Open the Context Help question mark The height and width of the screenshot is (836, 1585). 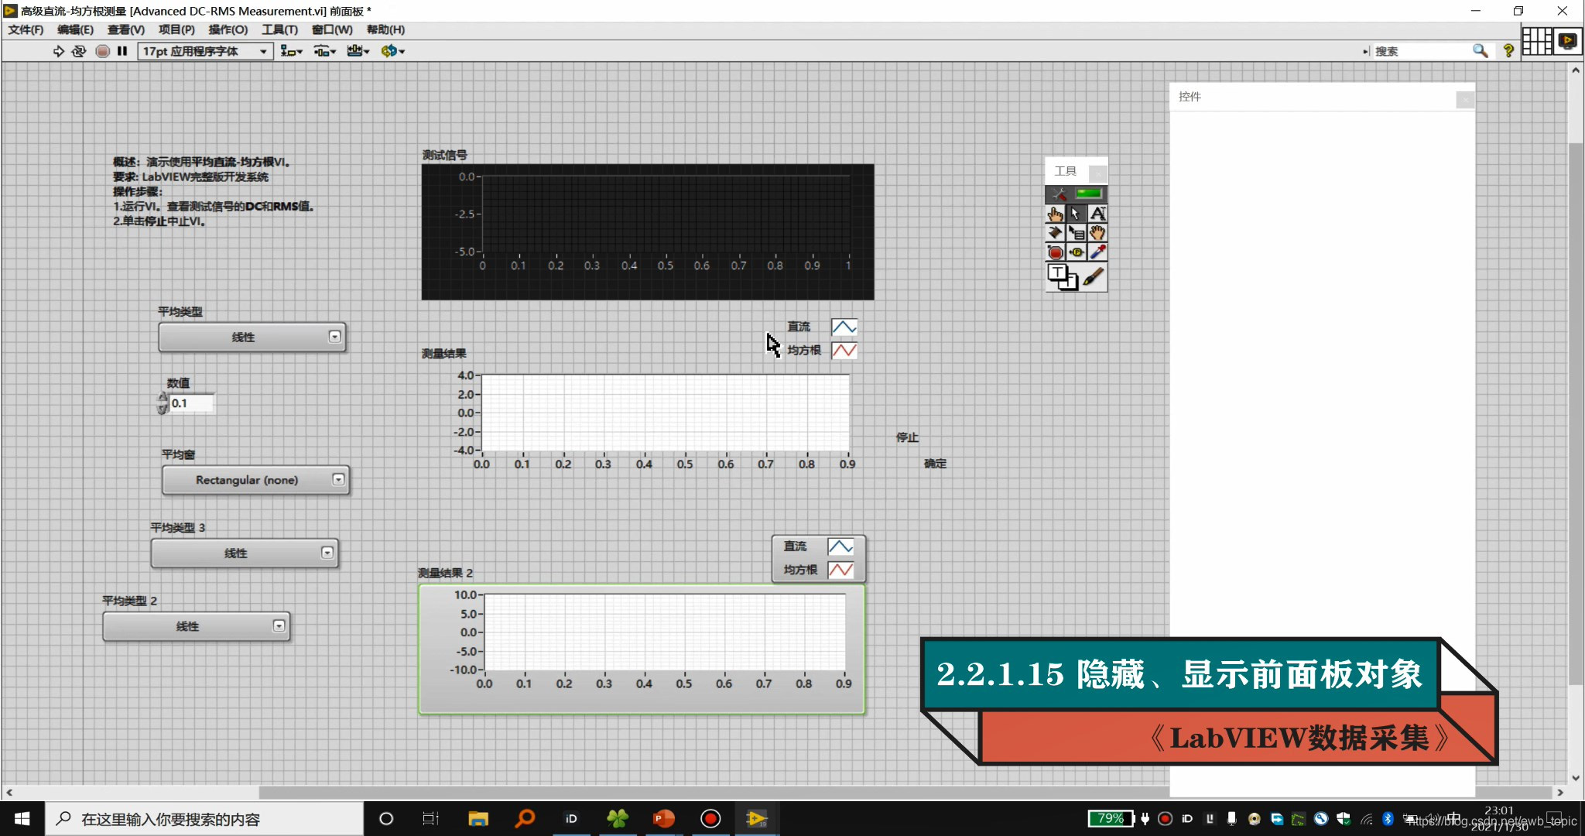click(x=1508, y=51)
